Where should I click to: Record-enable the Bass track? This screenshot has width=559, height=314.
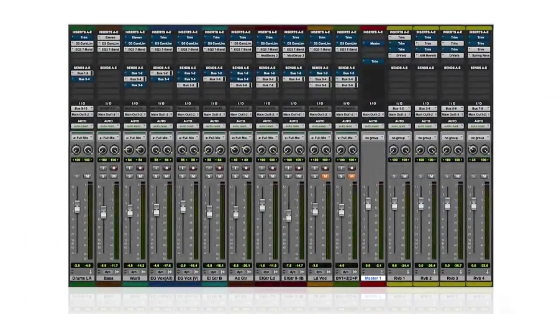click(114, 168)
